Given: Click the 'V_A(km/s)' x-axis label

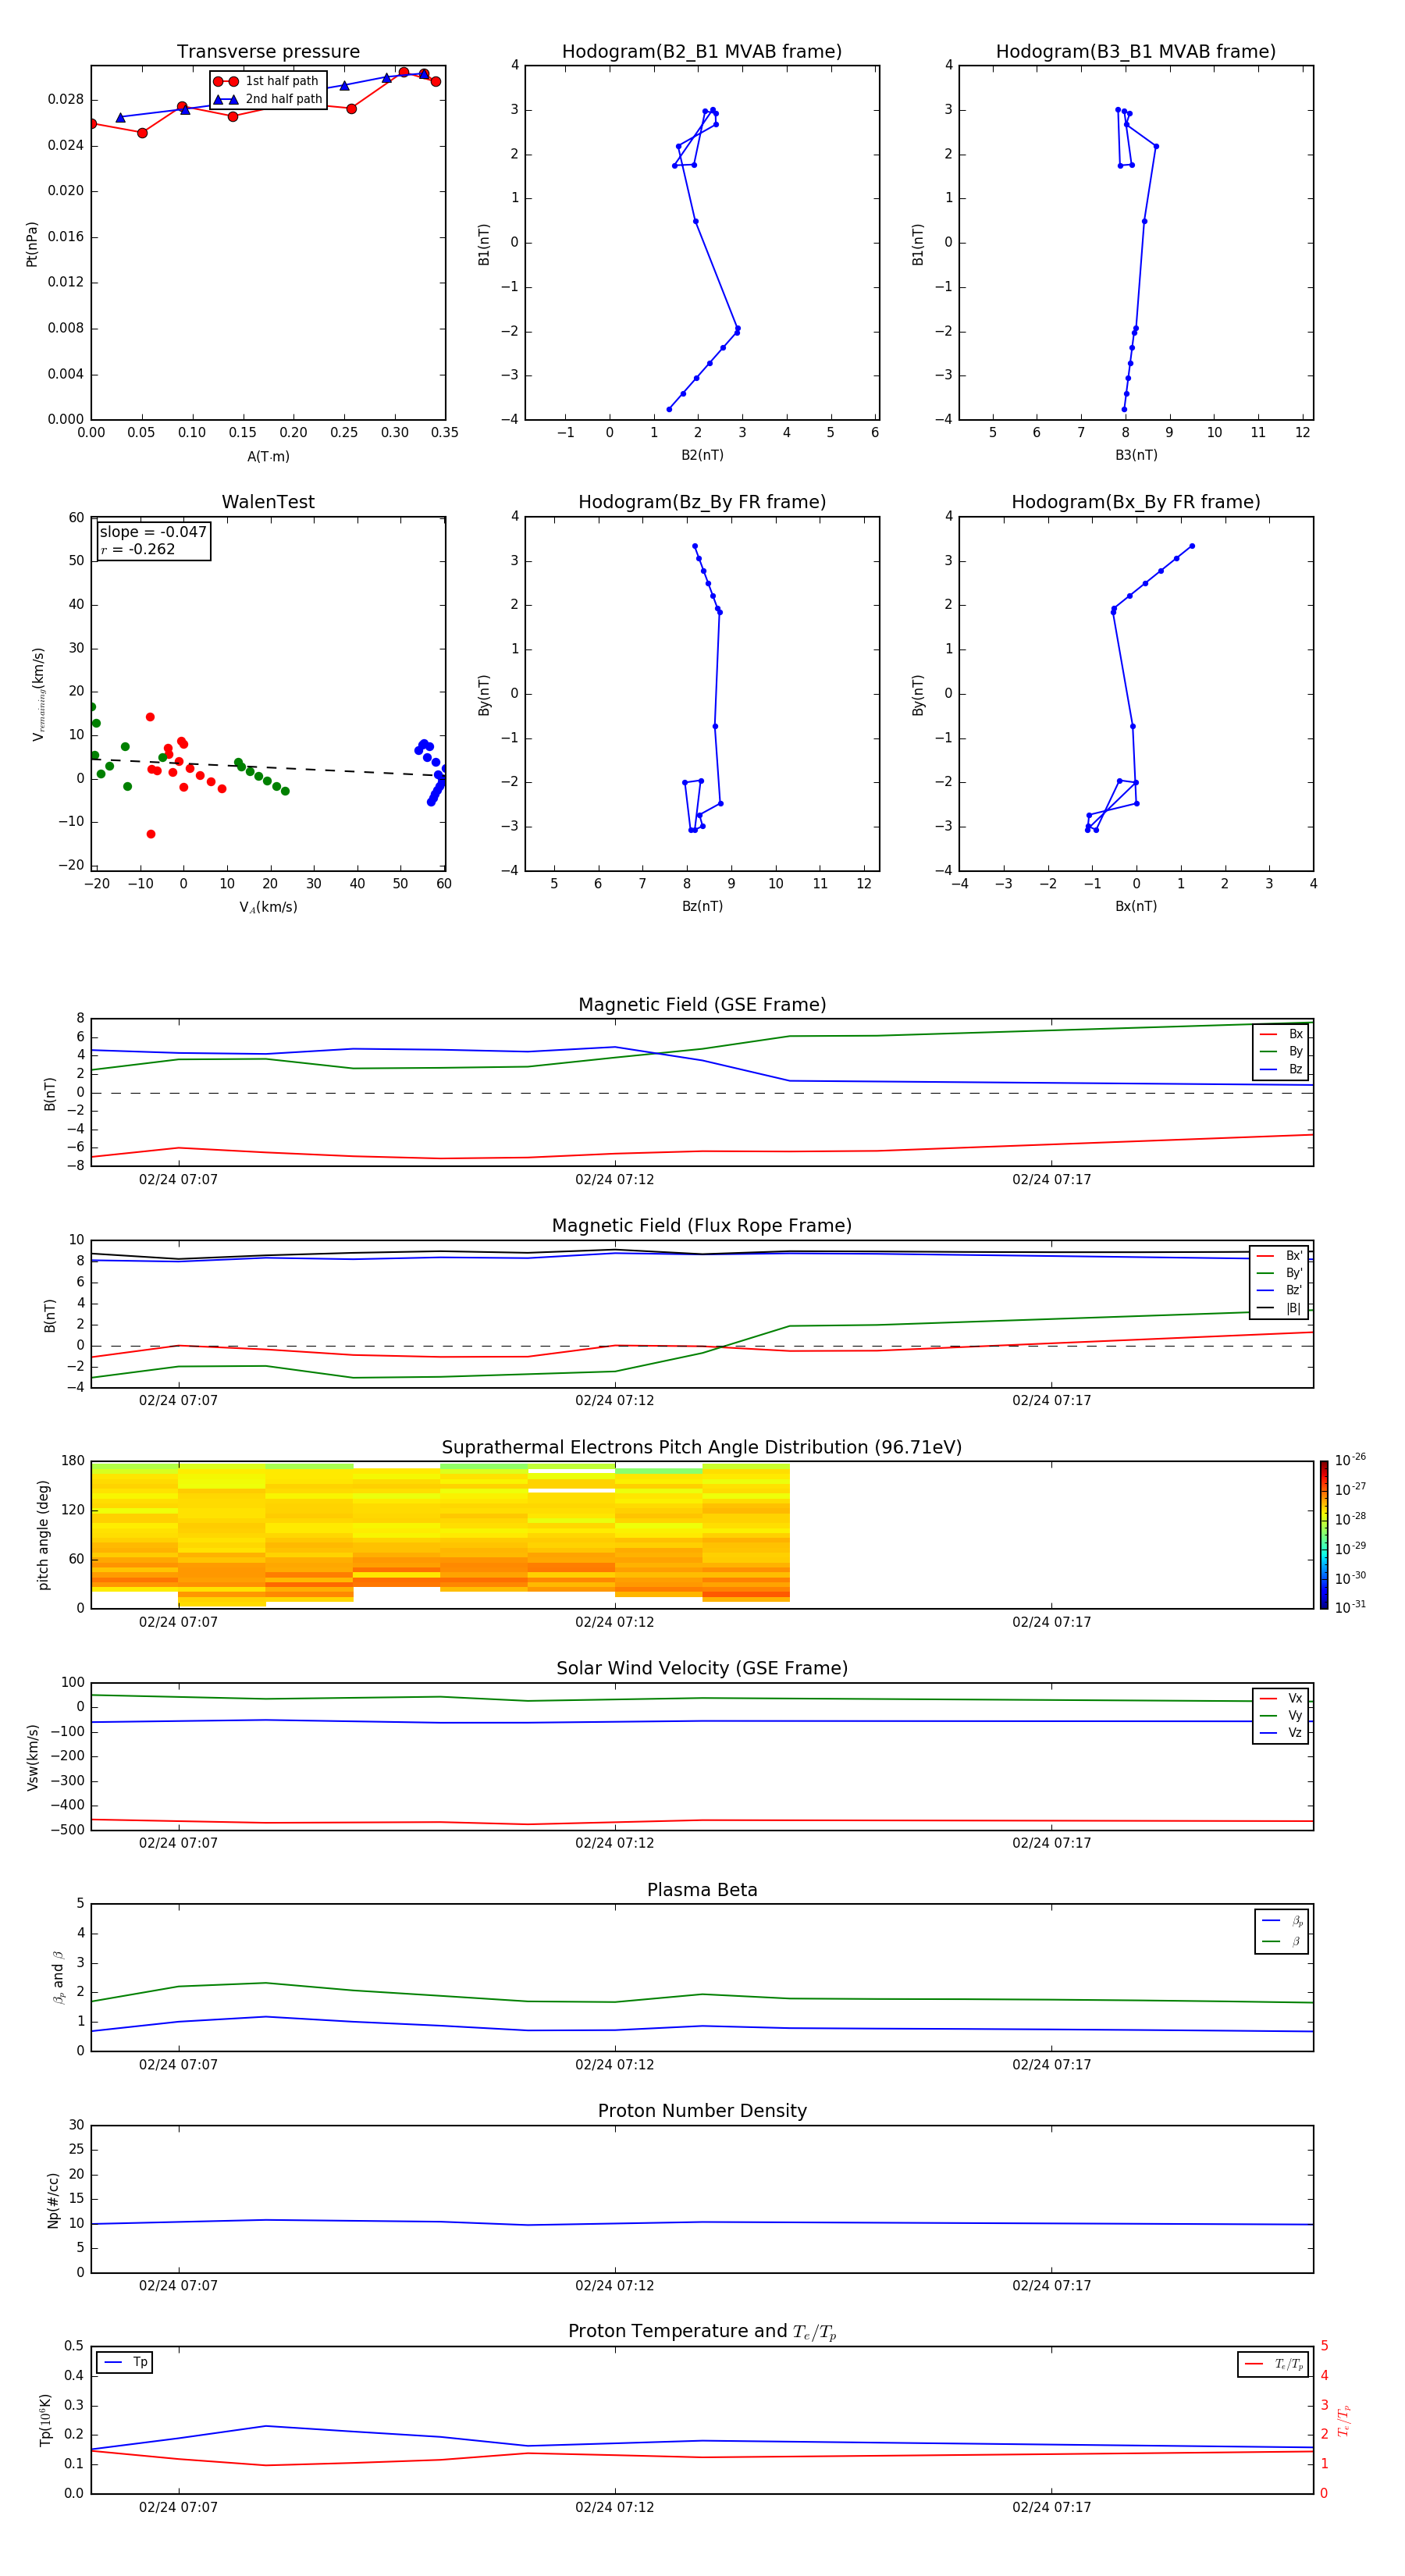Looking at the screenshot, I should [268, 907].
